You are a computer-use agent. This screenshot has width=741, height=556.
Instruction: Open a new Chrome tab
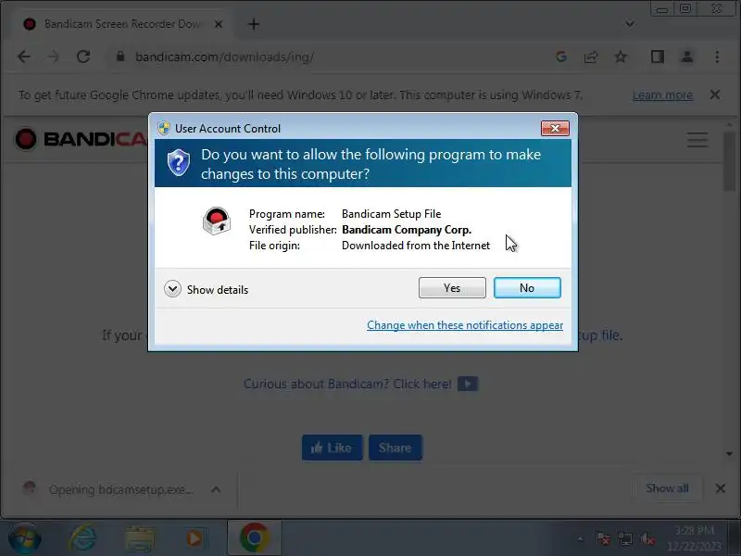click(253, 24)
